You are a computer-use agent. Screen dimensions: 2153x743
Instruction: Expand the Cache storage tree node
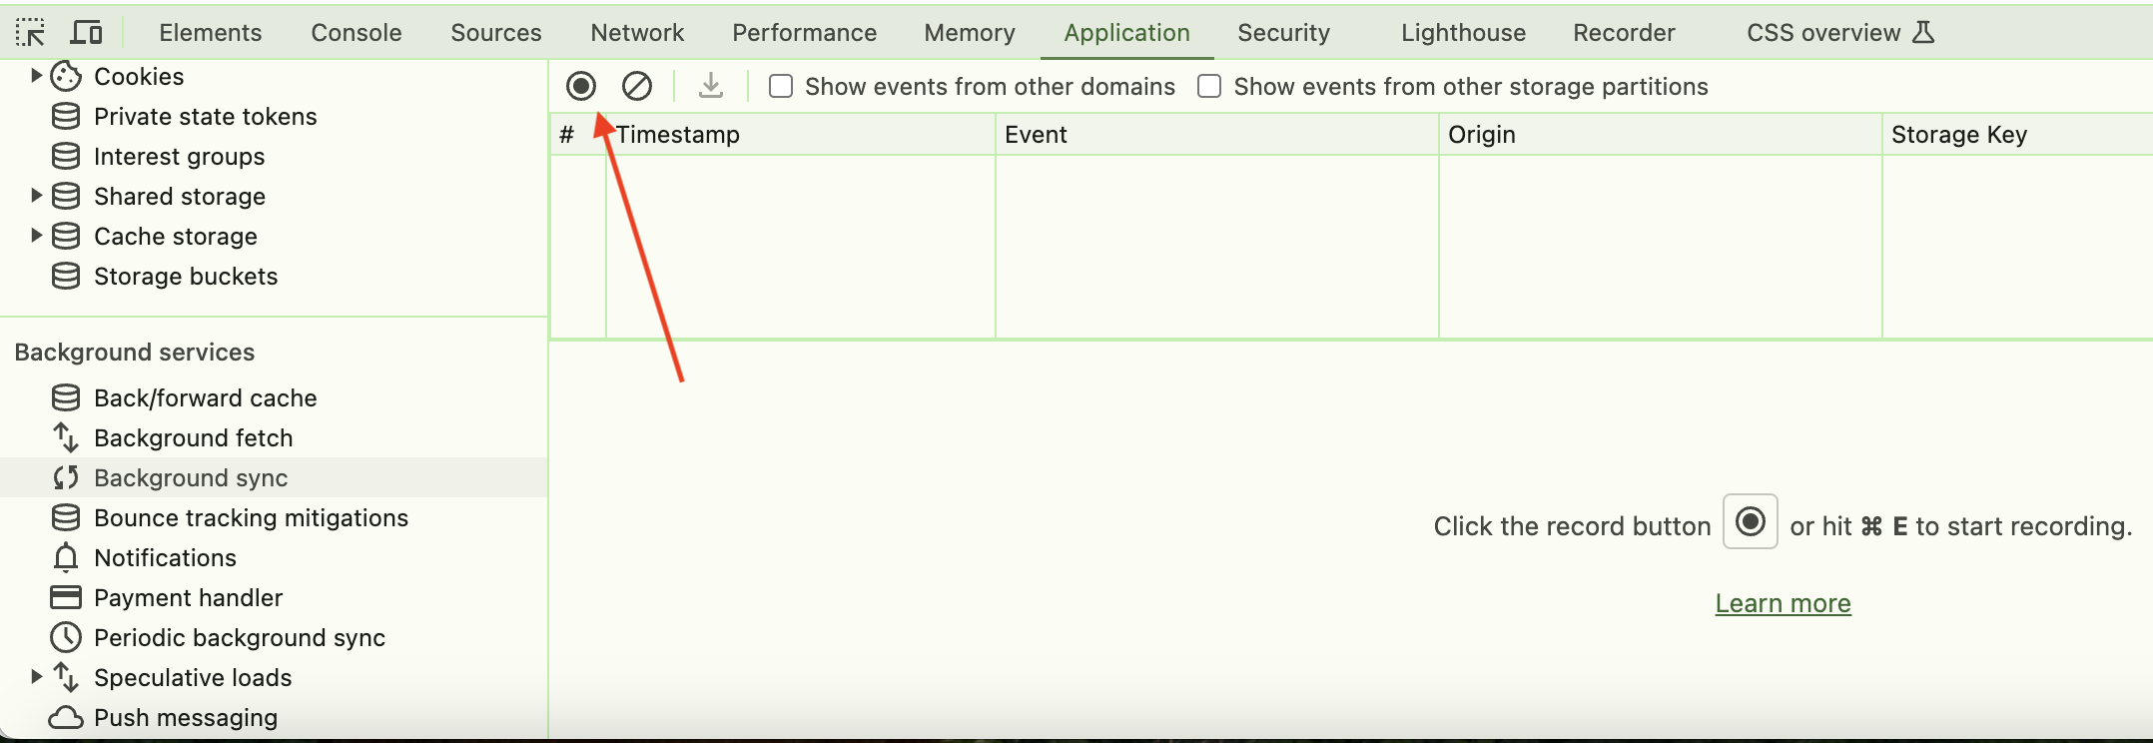pyautogui.click(x=36, y=235)
